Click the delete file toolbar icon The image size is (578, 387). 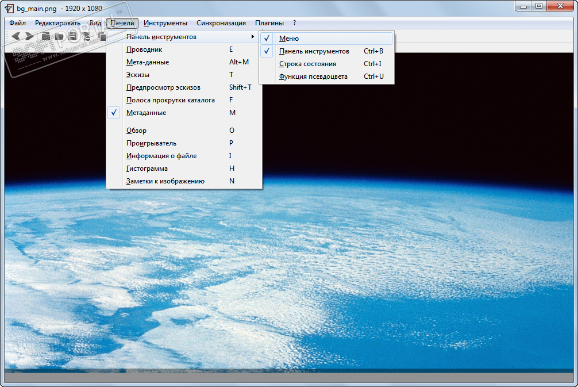87,36
